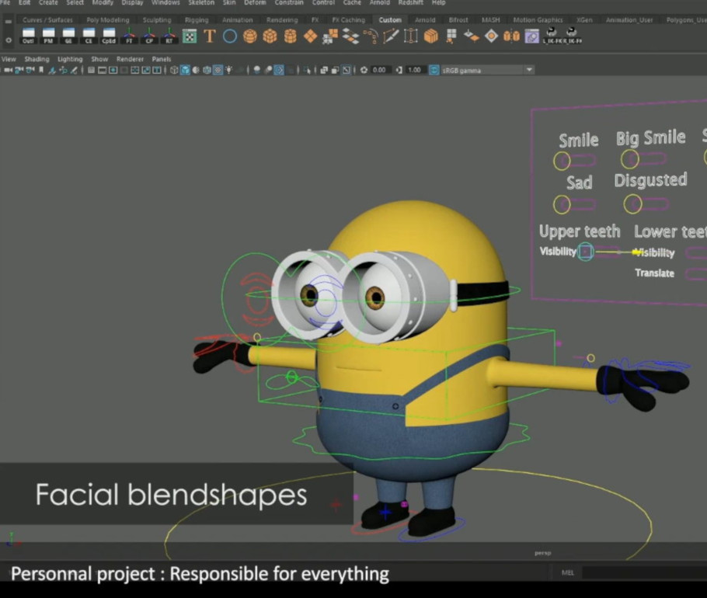Toggle use all lights bulb icon
Image resolution: width=707 pixels, height=598 pixels.
click(229, 70)
